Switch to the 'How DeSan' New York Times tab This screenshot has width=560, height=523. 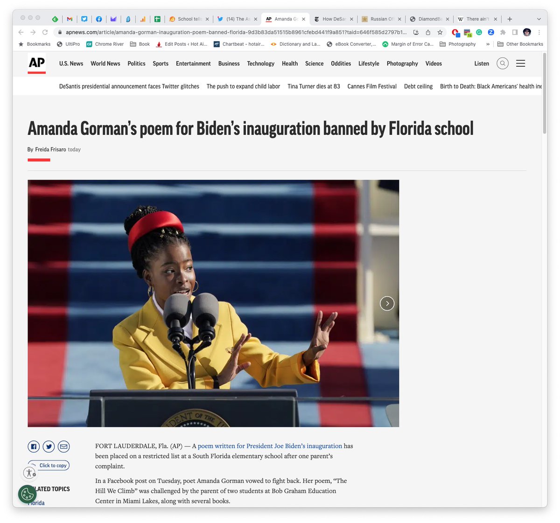(334, 19)
